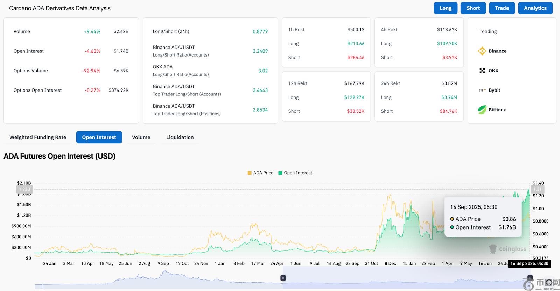Switch to the Weighted Funding Rate tab
The image size is (560, 291).
[x=38, y=137]
